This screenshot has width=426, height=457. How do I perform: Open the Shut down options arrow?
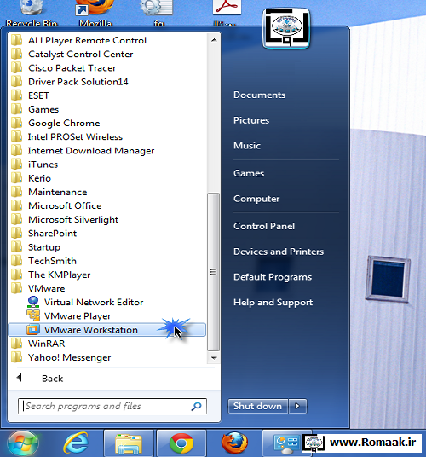tap(297, 406)
